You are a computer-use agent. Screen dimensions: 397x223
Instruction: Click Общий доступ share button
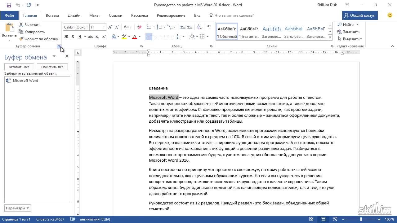coord(360,15)
